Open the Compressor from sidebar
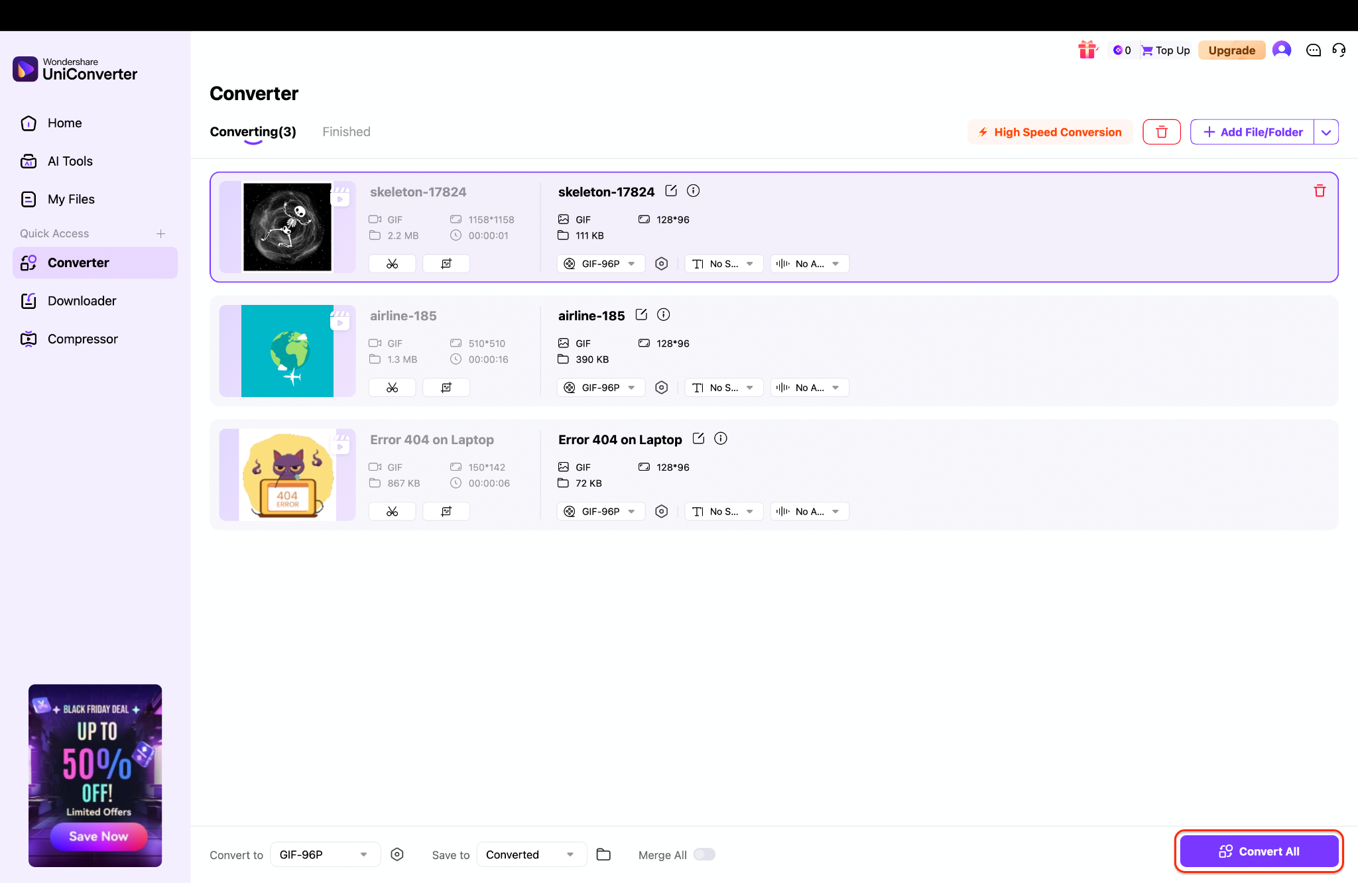 82,338
